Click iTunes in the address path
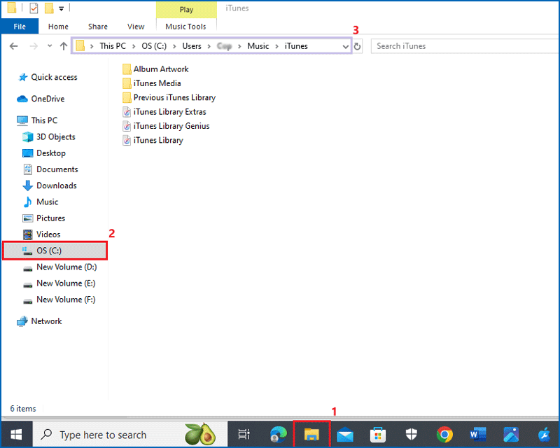The image size is (560, 448). click(296, 46)
